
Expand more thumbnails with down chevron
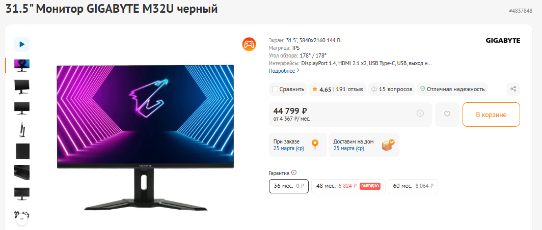[x=22, y=219]
